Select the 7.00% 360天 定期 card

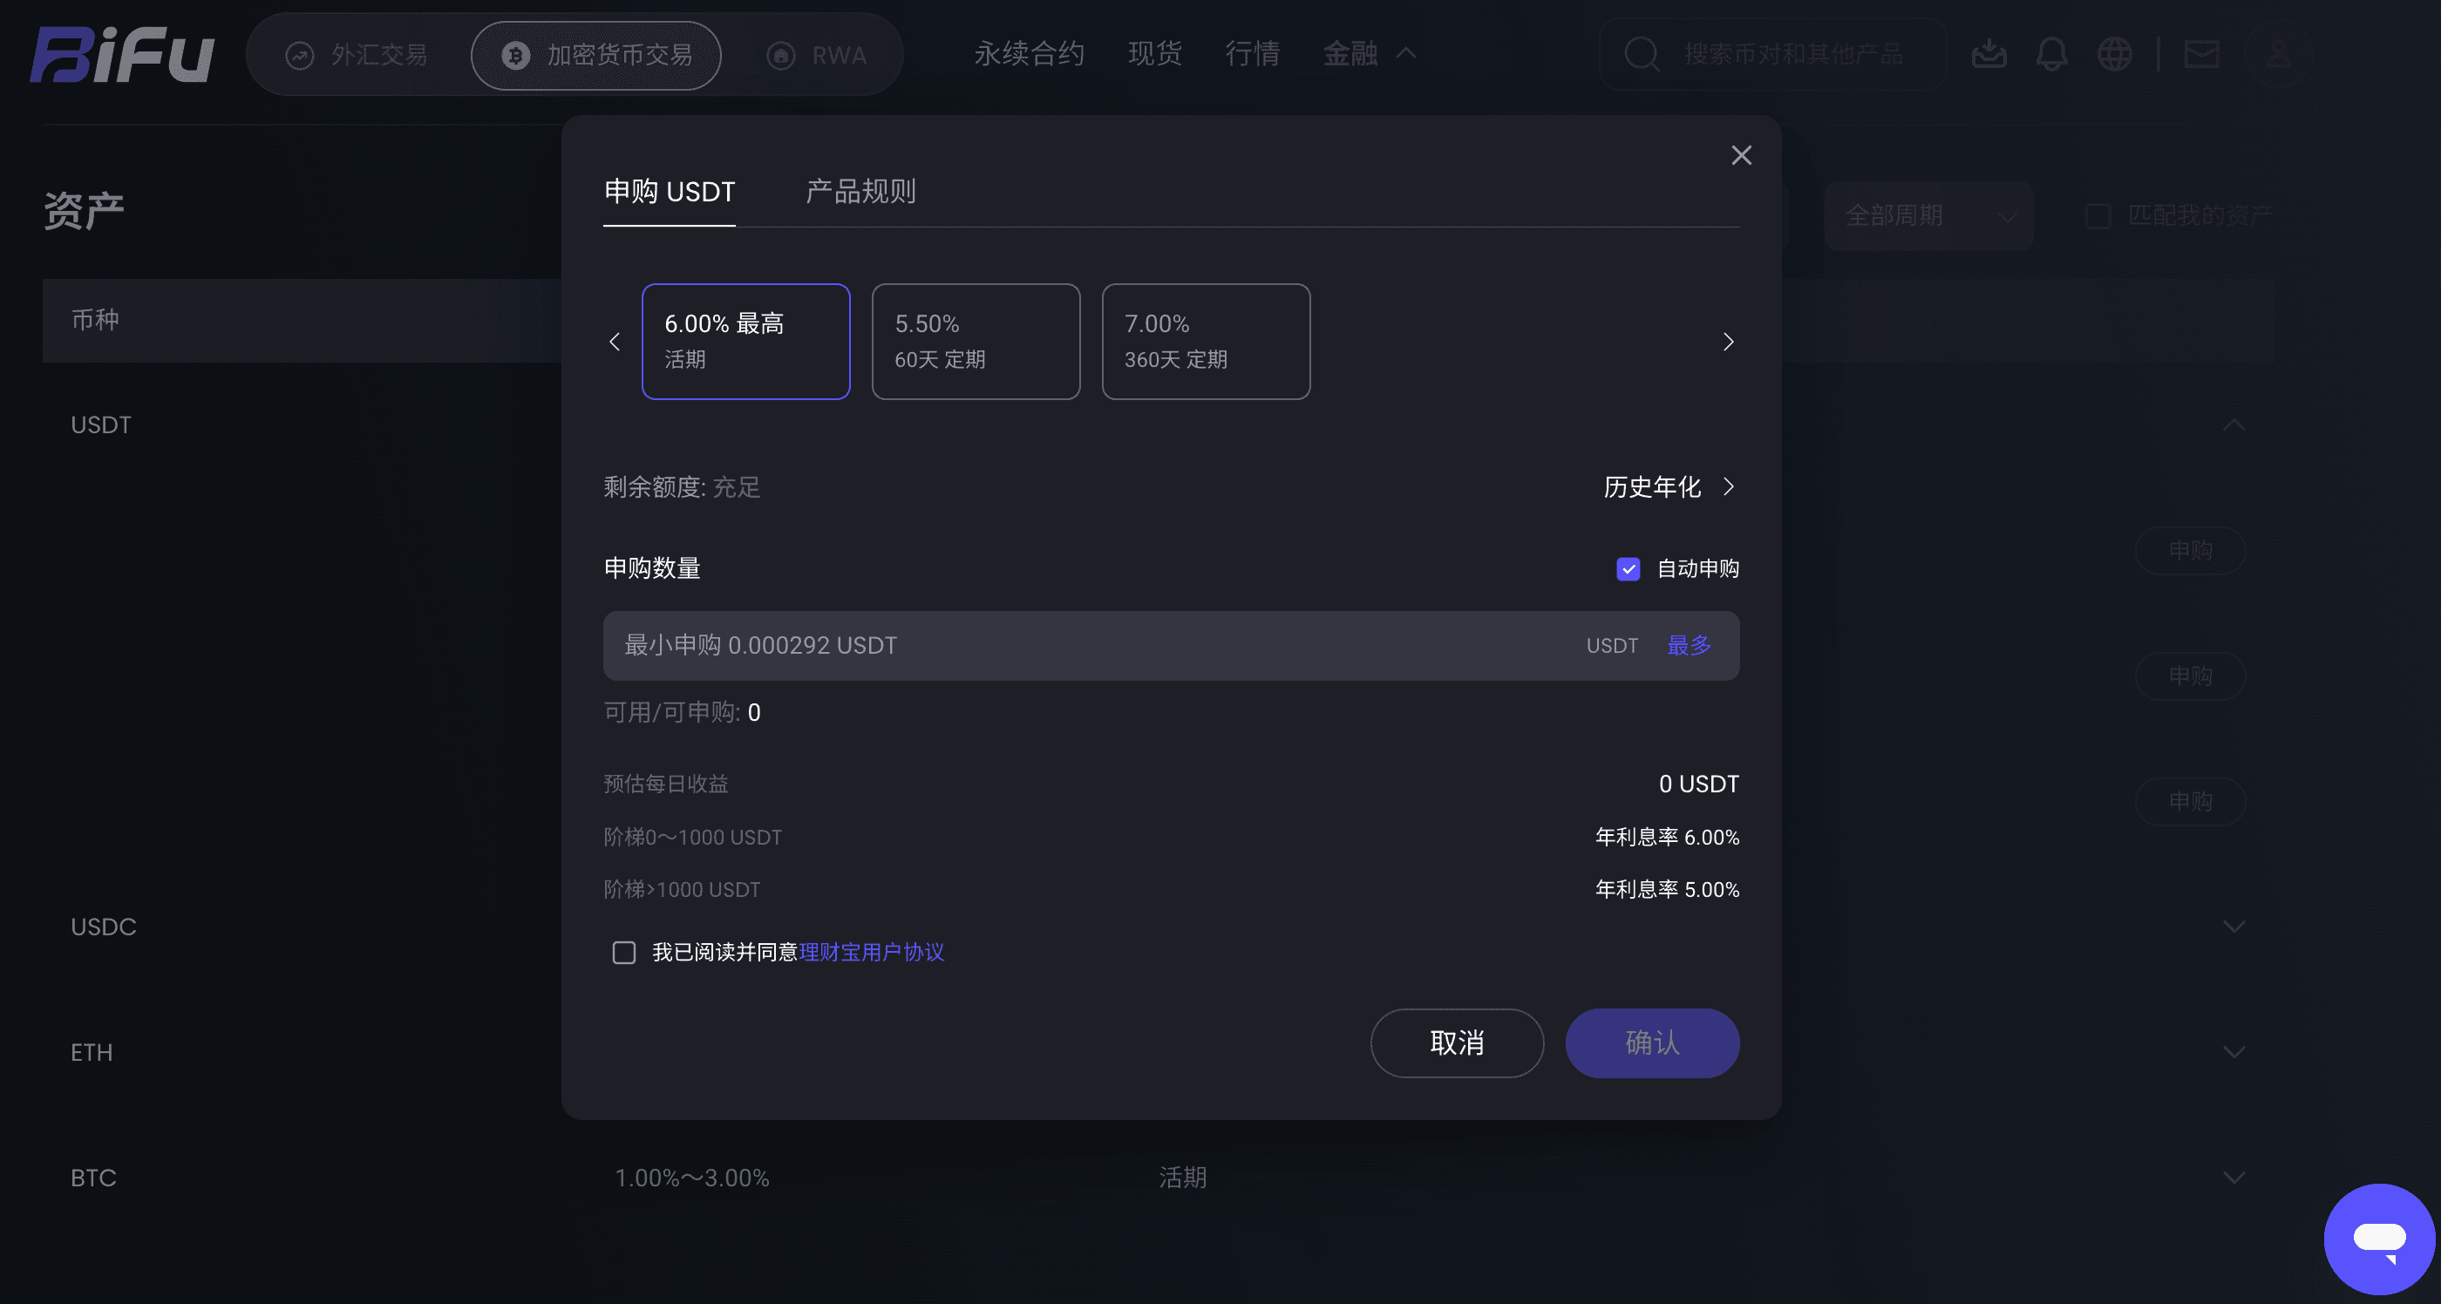1206,342
